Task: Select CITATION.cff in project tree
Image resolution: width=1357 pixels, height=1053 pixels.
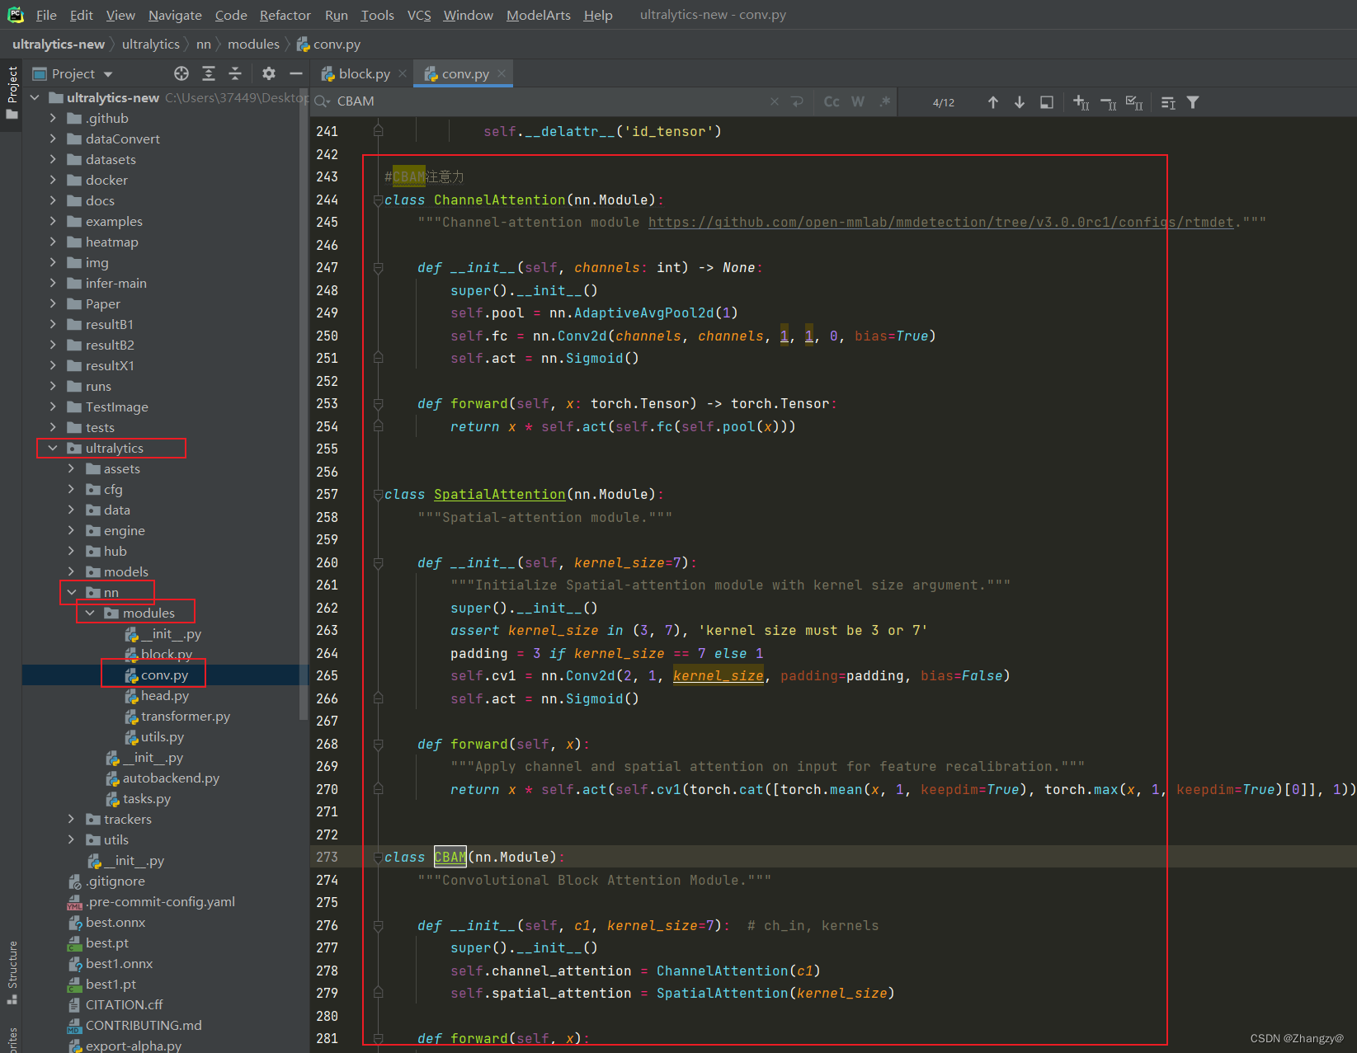Action: (124, 1004)
